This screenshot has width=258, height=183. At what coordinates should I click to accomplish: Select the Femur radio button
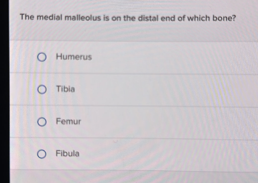click(42, 122)
